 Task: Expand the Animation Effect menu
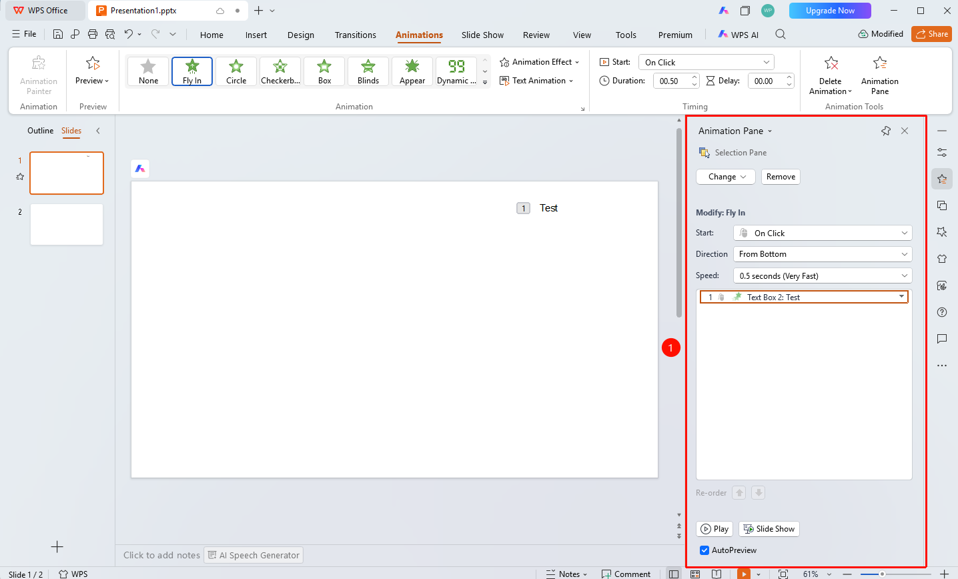540,62
